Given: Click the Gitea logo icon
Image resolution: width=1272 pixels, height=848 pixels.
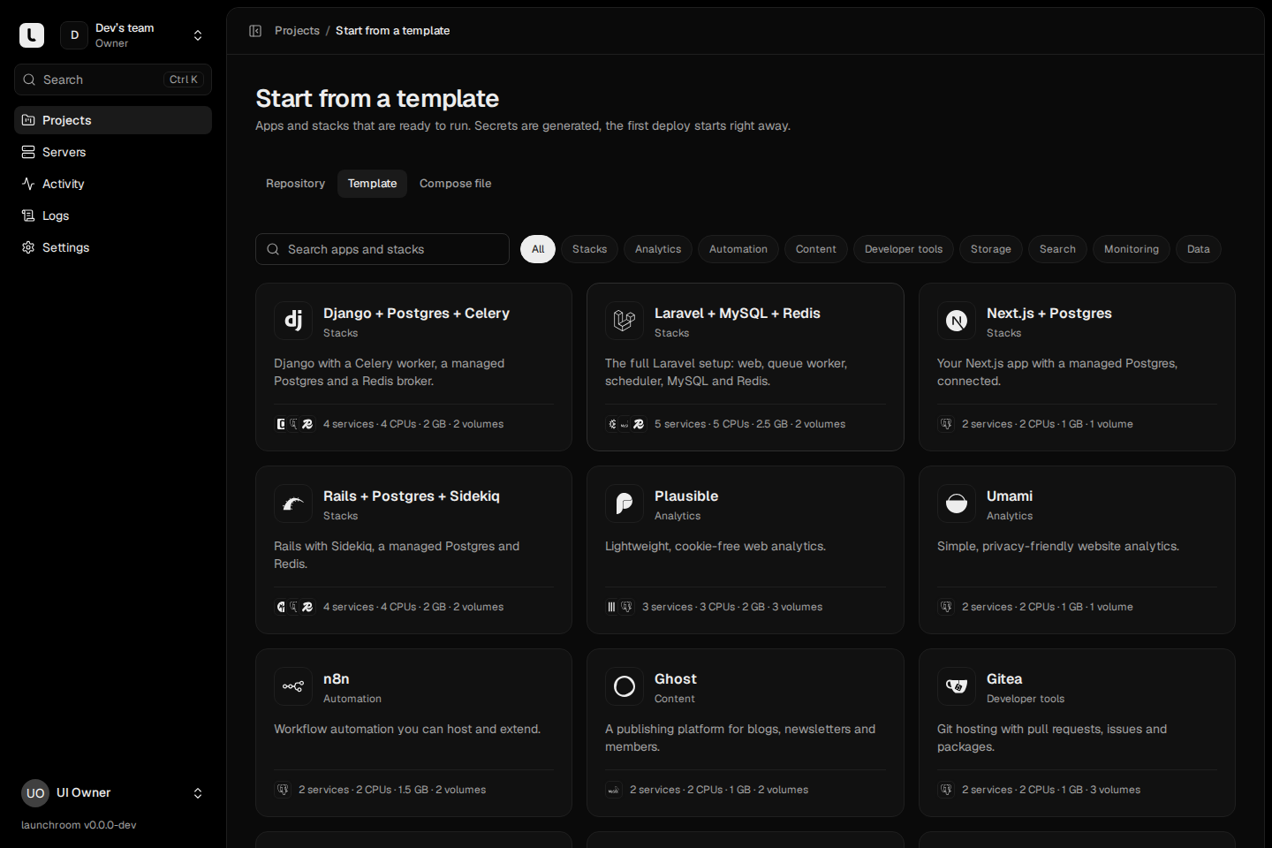Looking at the screenshot, I should point(957,686).
